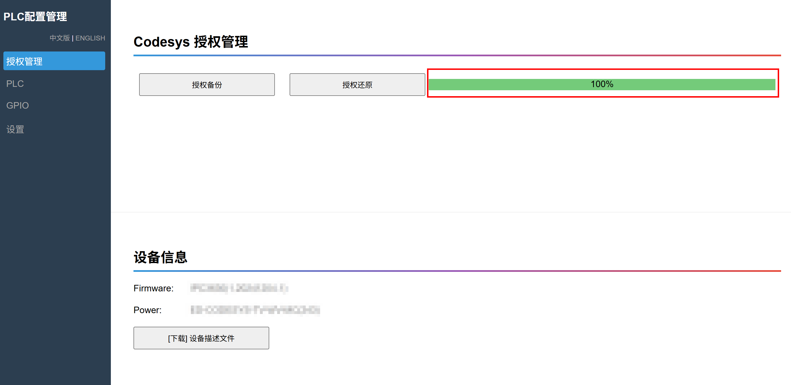Click the Power label
This screenshot has width=791, height=385.
tap(147, 310)
